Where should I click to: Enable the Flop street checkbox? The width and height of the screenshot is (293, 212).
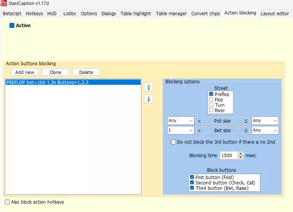point(211,100)
